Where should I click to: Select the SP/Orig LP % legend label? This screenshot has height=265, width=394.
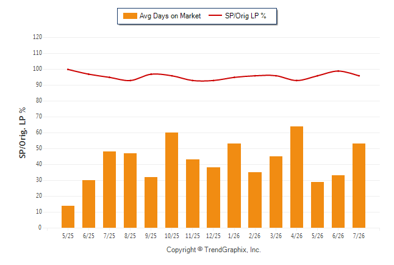246,16
